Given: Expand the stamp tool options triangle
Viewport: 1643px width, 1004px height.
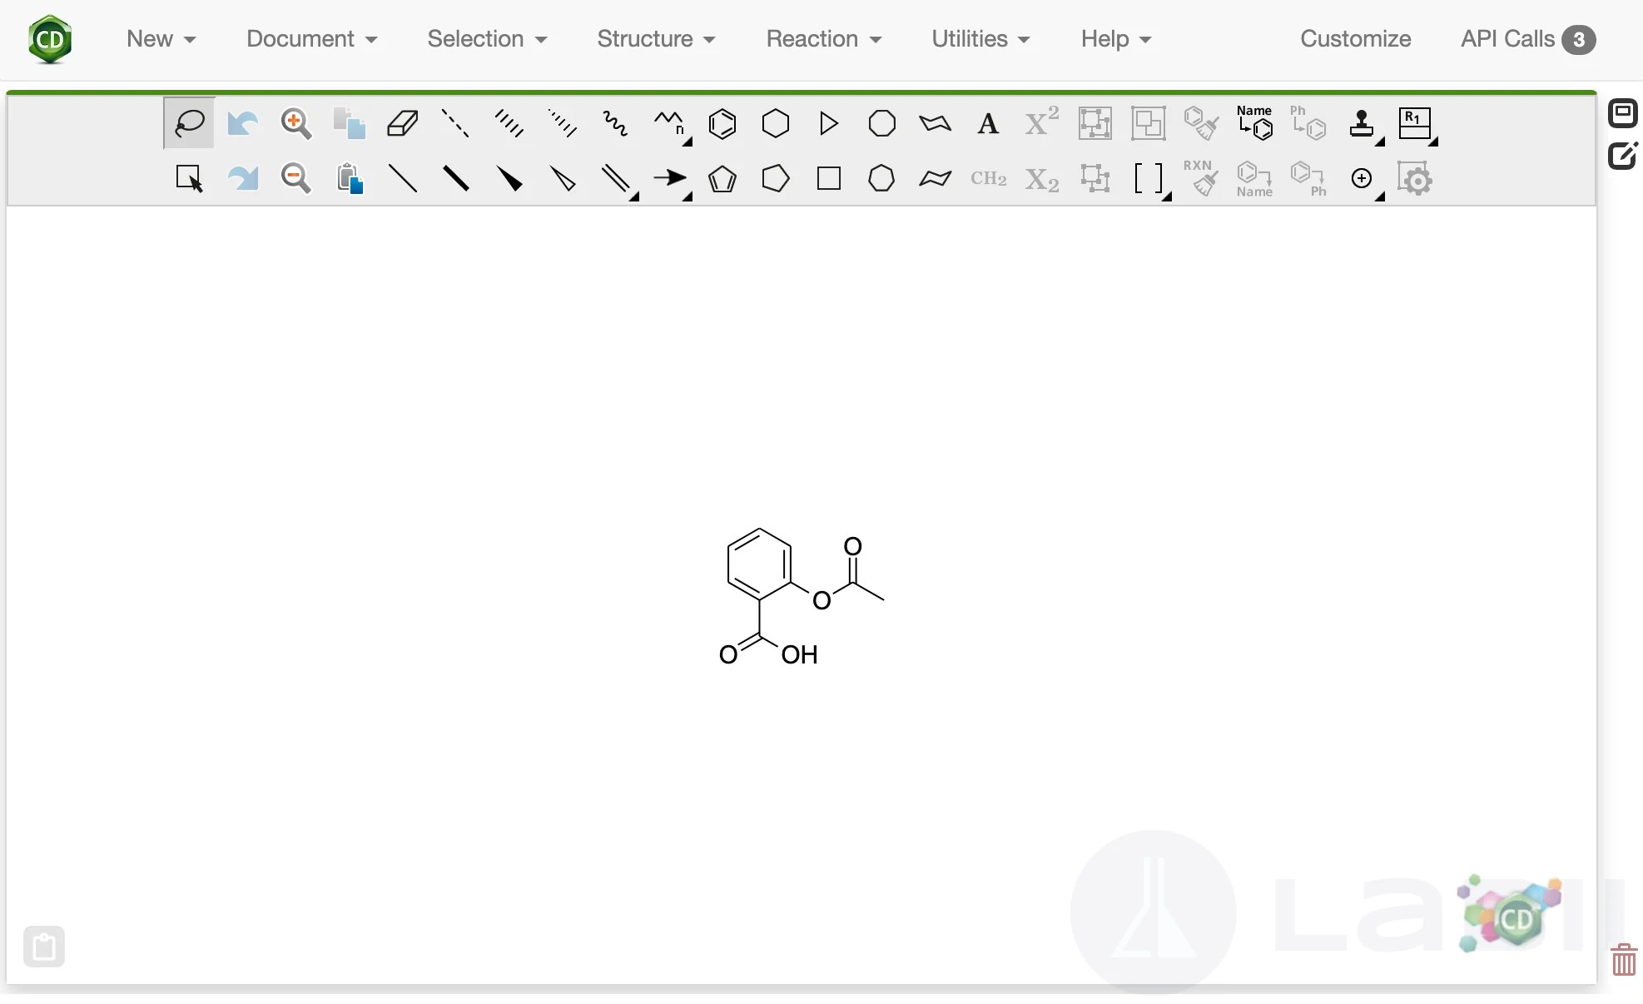Looking at the screenshot, I should pos(1379,142).
